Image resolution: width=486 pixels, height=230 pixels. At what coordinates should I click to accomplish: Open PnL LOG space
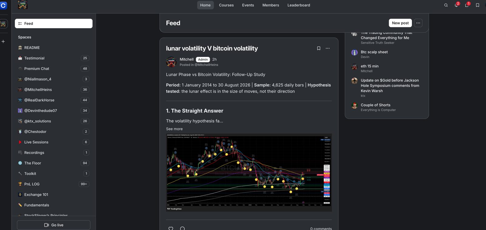(x=53, y=184)
